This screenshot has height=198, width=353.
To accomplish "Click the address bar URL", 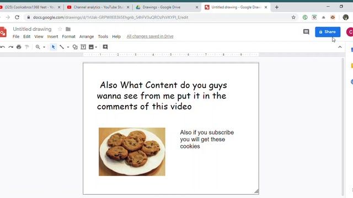I will 110,17.
